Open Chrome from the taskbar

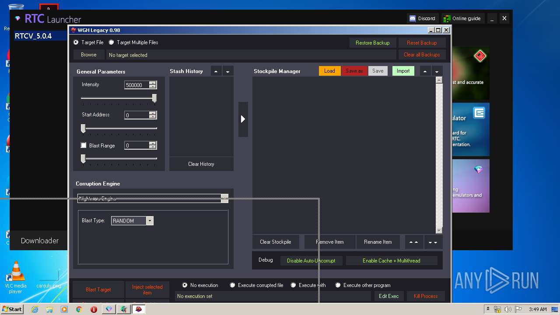tap(79, 309)
